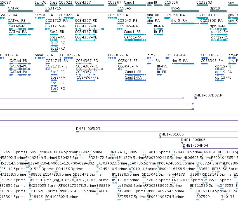
Task: Select transcript Cand1-RB
Action: coord(135,35)
